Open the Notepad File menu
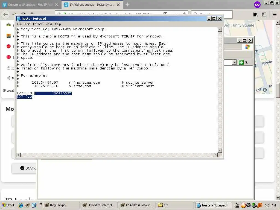Screen dimensions: 280x210 pyautogui.click(x=19, y=24)
